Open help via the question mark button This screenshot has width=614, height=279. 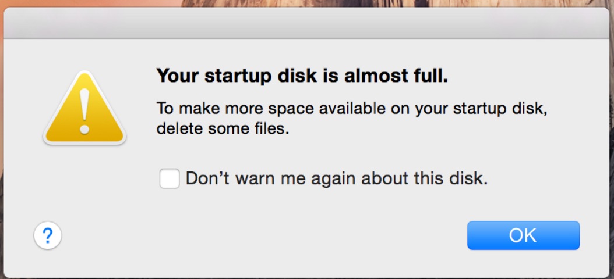[47, 235]
